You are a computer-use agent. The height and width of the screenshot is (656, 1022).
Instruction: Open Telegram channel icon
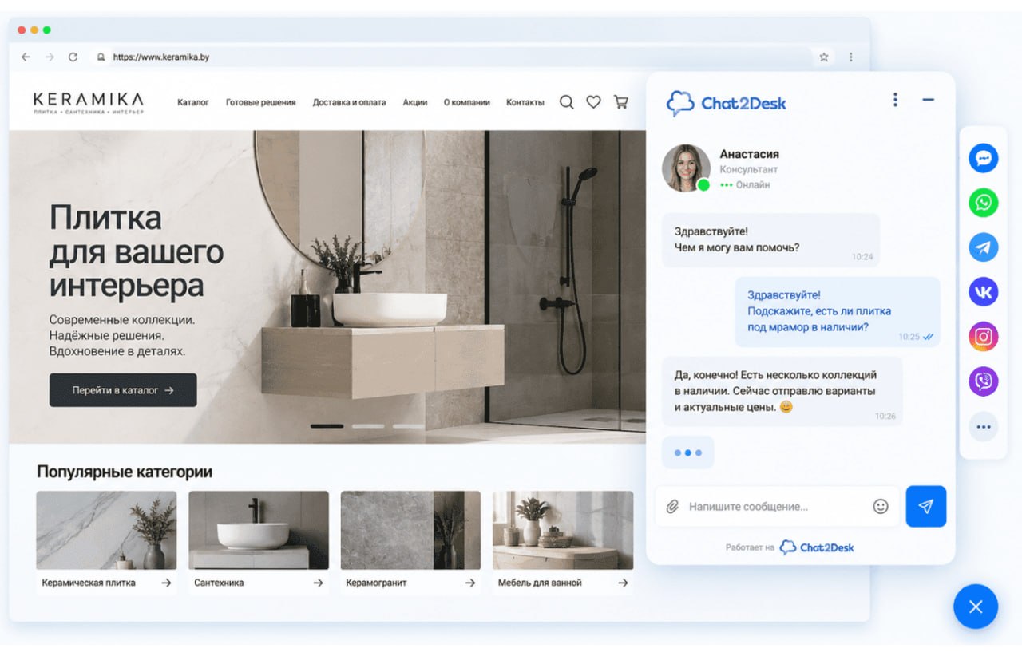[983, 247]
